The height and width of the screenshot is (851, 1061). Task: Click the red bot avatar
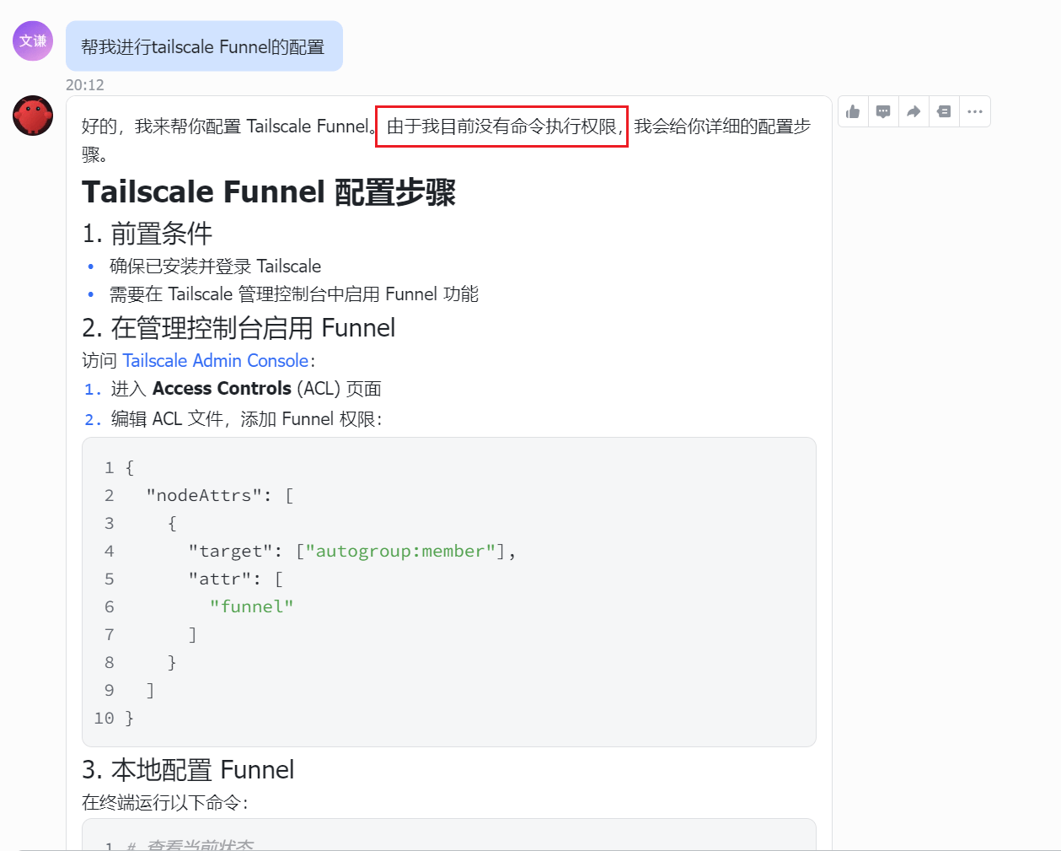33,116
